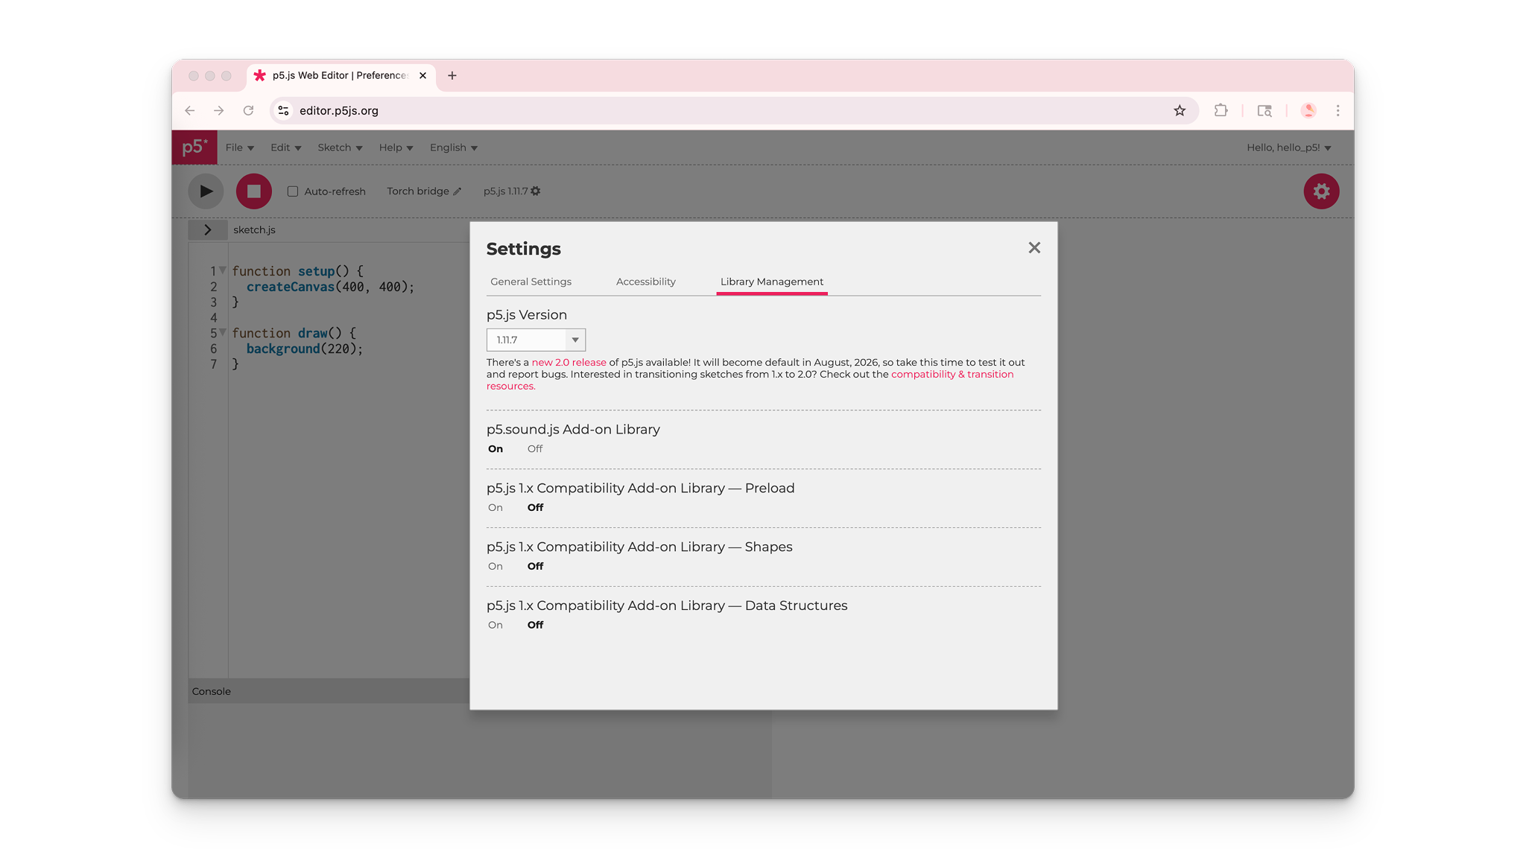Click the gear icon next to p5.js 1.11.7
Screen dimensions: 1526x858
536,191
